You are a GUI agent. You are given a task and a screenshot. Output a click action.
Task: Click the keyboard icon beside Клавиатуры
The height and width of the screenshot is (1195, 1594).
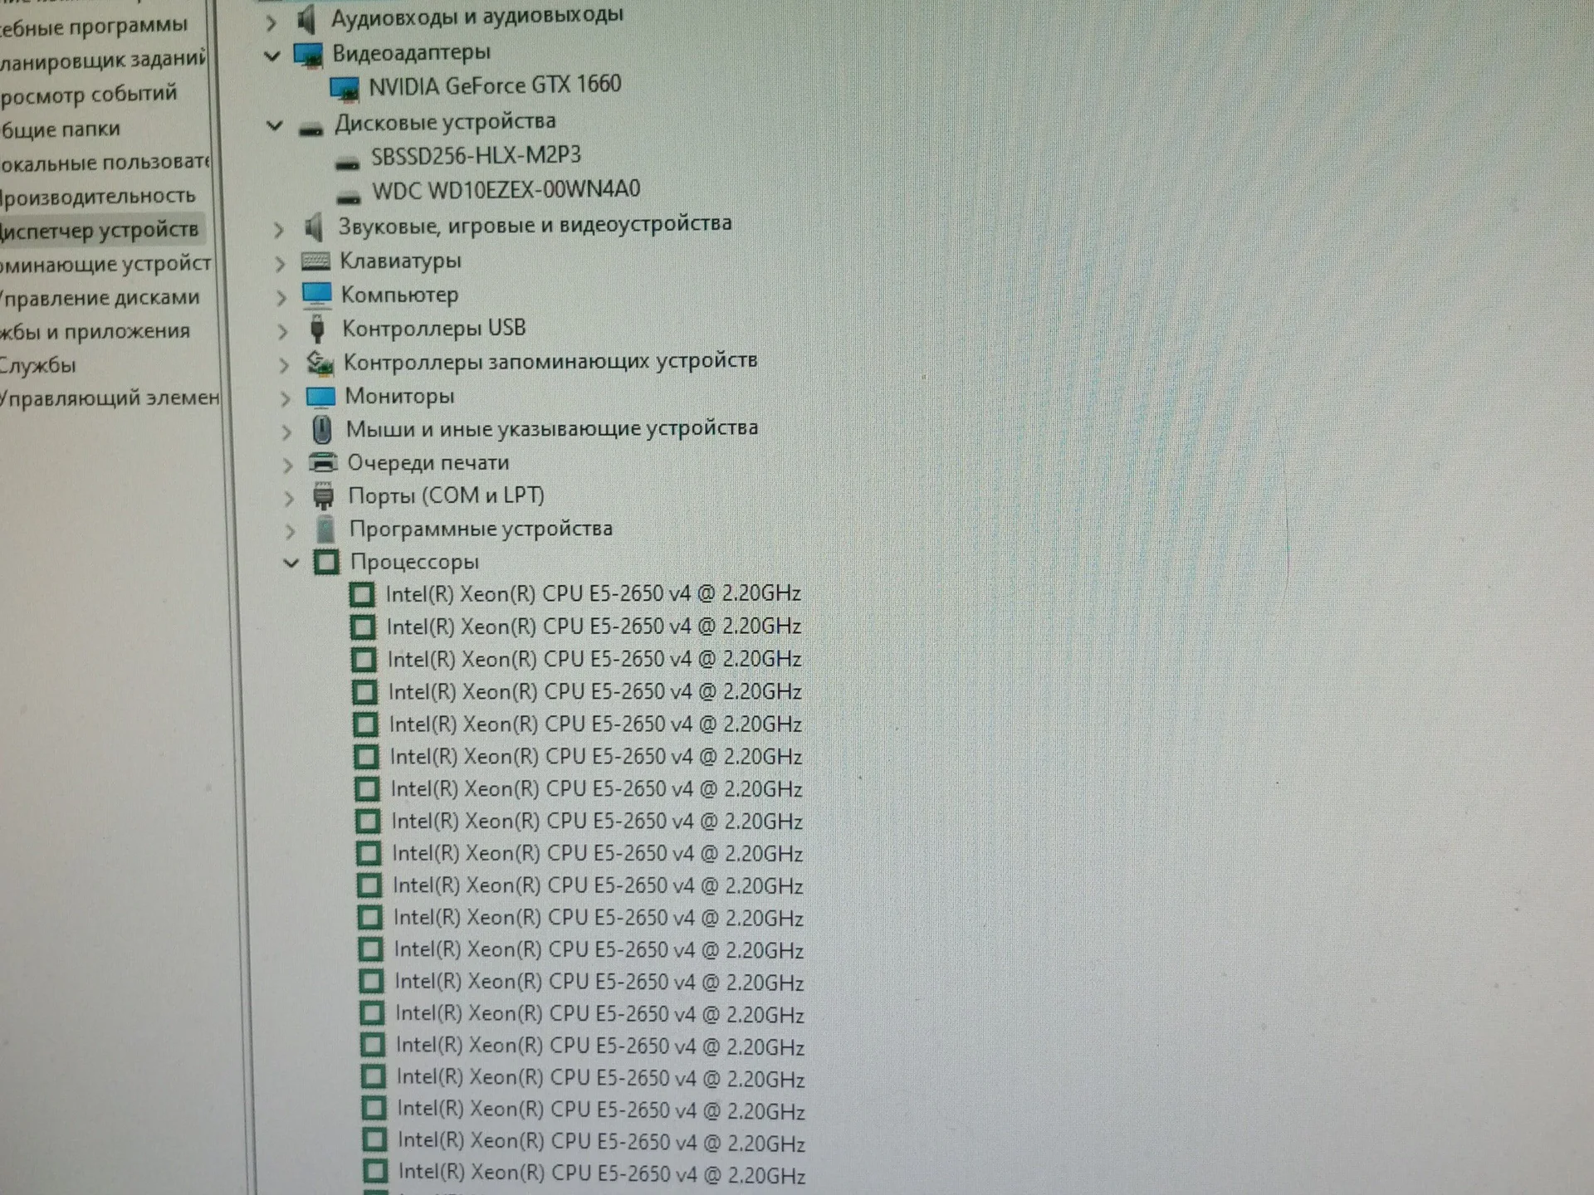coord(315,261)
